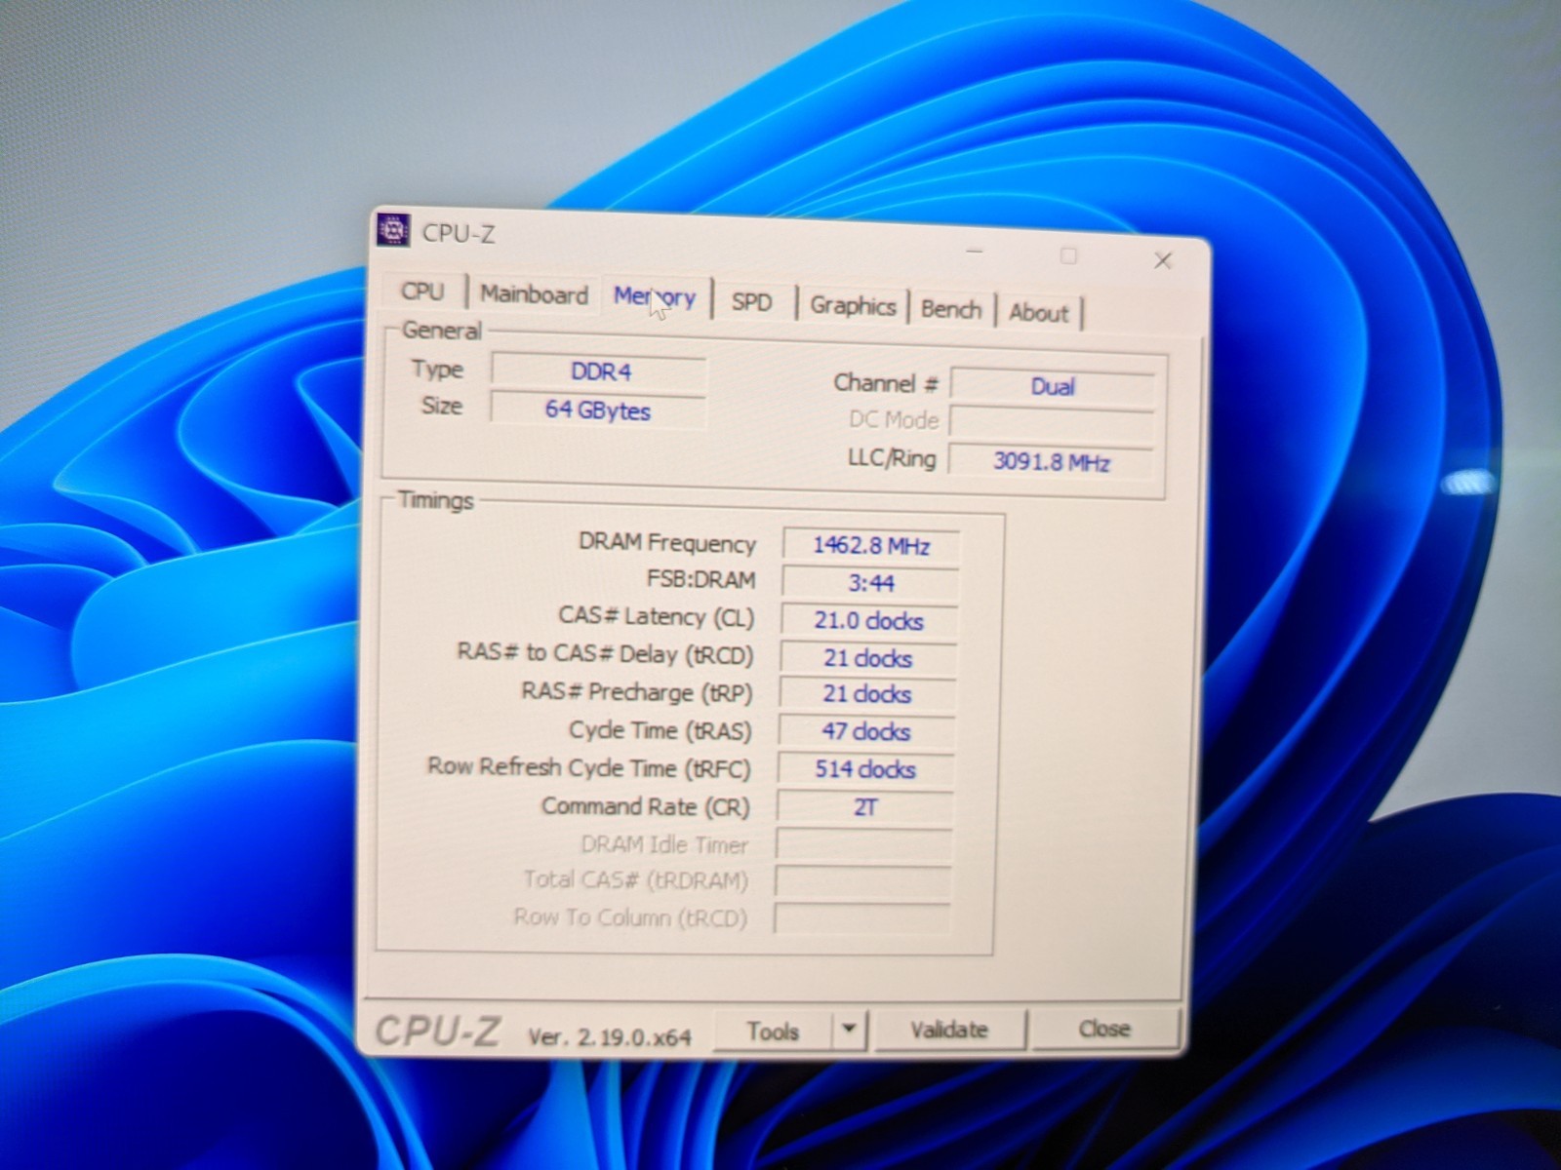Screen dimensions: 1561x1170
Task: Go to the About tab
Action: [1039, 313]
